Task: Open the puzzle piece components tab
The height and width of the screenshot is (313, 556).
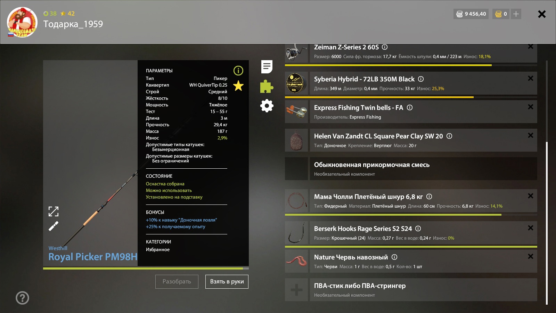Action: click(x=267, y=86)
